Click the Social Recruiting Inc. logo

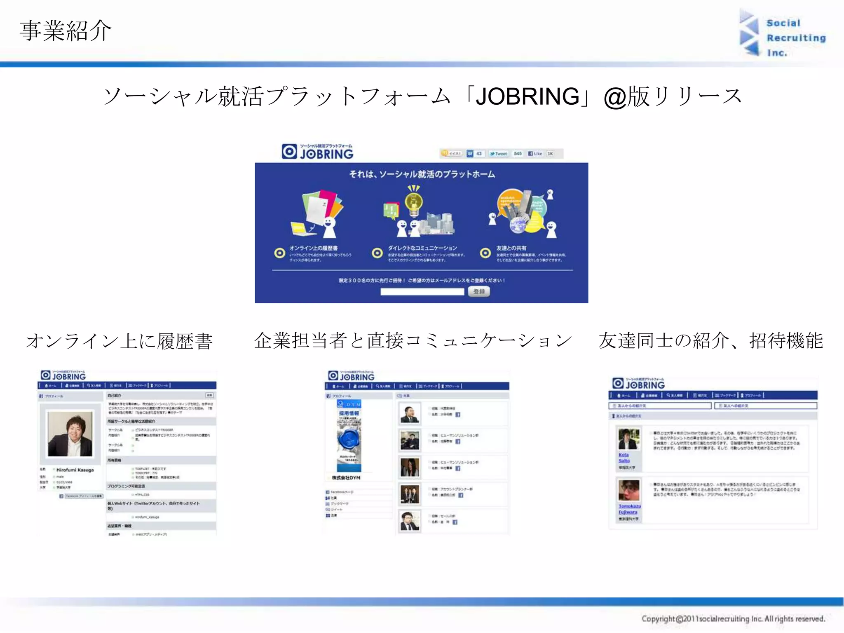pyautogui.click(x=782, y=34)
